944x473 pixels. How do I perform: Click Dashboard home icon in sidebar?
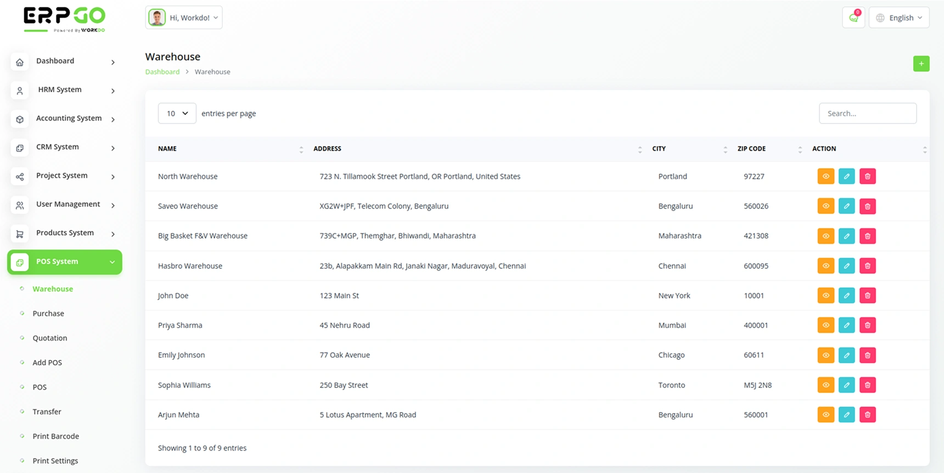coord(20,62)
